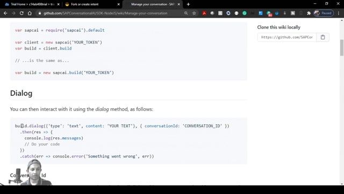The width and height of the screenshot is (344, 194).
Task: Click the browser forward arrow
Action: click(x=13, y=13)
